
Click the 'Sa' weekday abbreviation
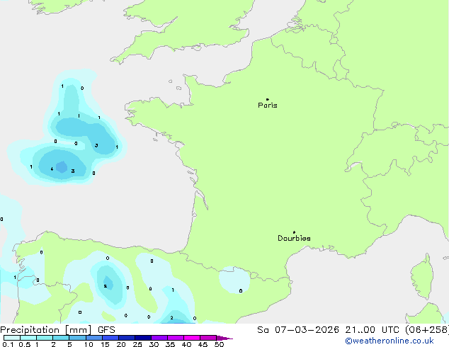coord(263,330)
